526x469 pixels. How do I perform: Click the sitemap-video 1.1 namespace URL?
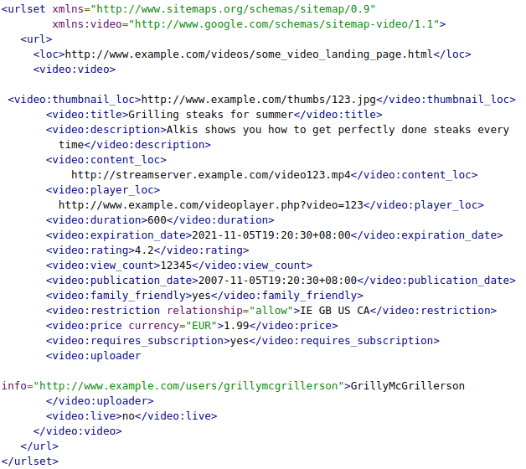coord(285,24)
